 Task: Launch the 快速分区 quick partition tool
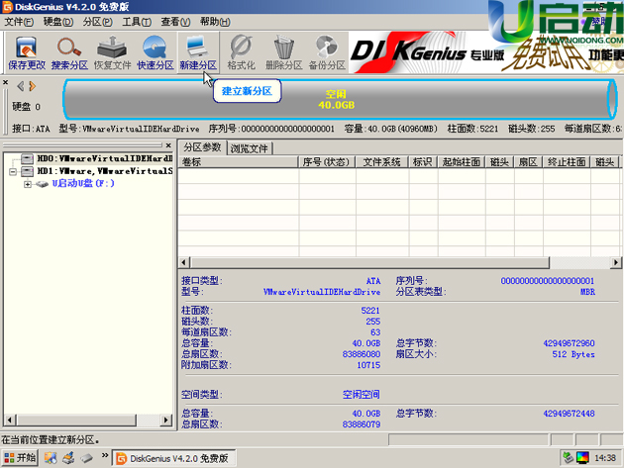tap(156, 52)
